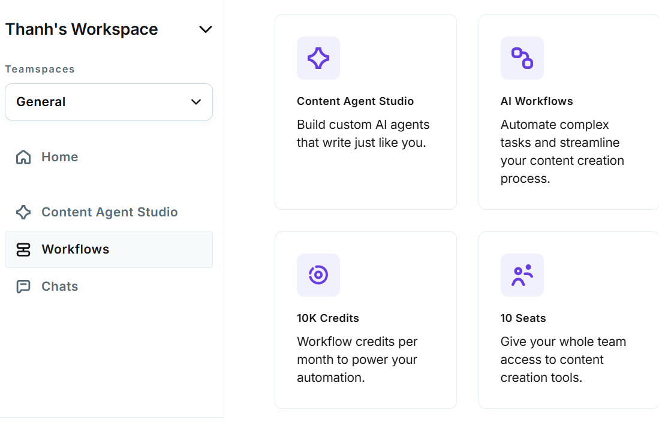Click the Teamspaces section label
Image resolution: width=659 pixels, height=422 pixels.
pyautogui.click(x=40, y=69)
